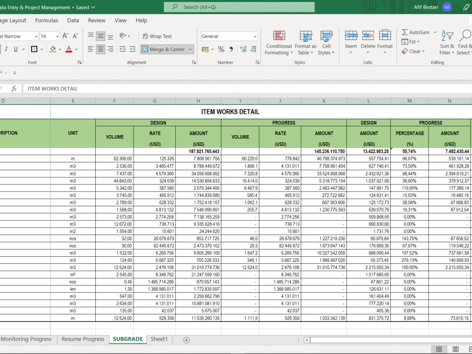Open the Afif Bestari account avatar
The image size is (472, 354).
(447, 7)
